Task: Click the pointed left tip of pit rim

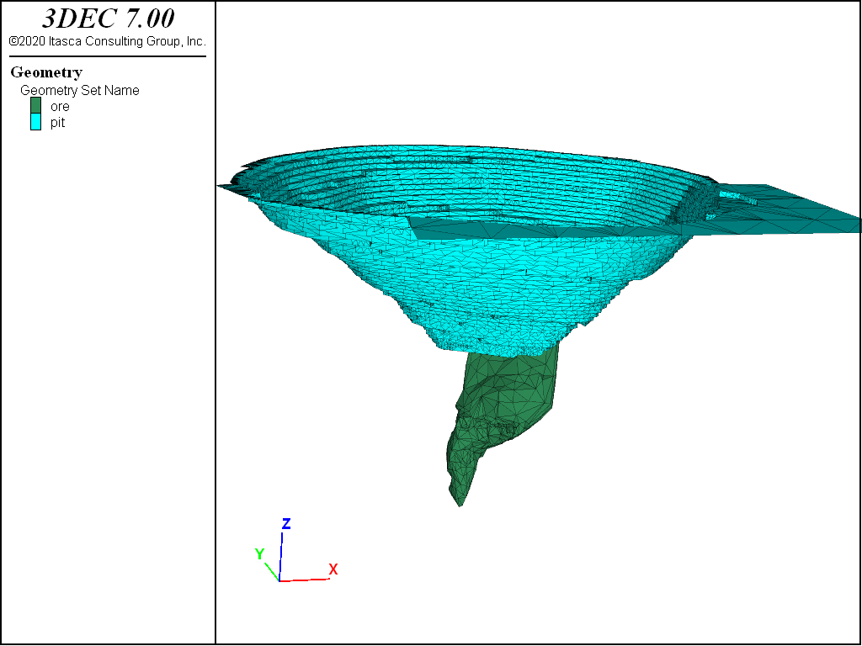Action: 221,186
